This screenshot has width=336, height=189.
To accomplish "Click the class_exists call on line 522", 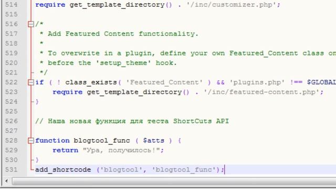I will [91, 82].
